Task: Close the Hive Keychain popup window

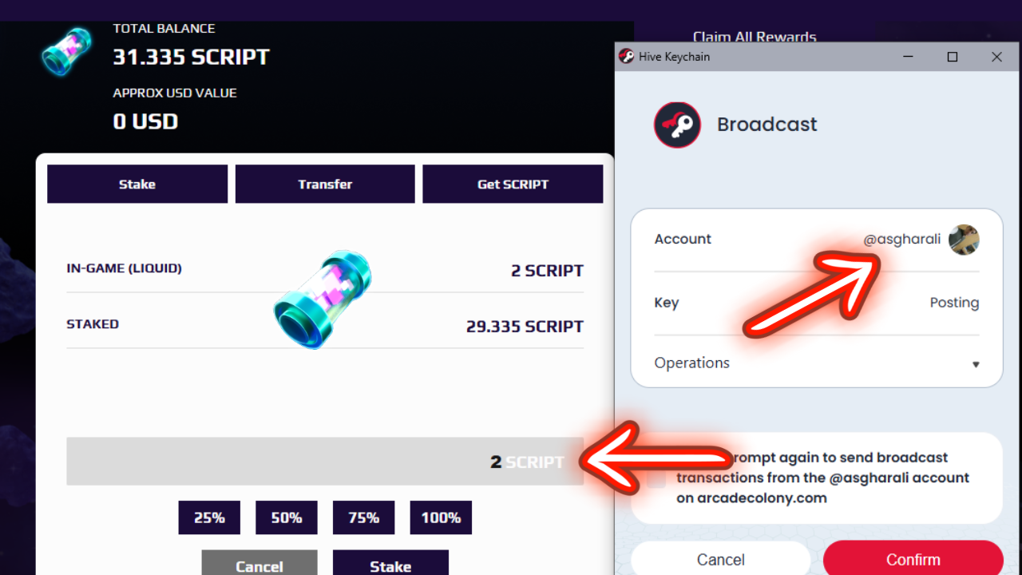Action: tap(996, 57)
